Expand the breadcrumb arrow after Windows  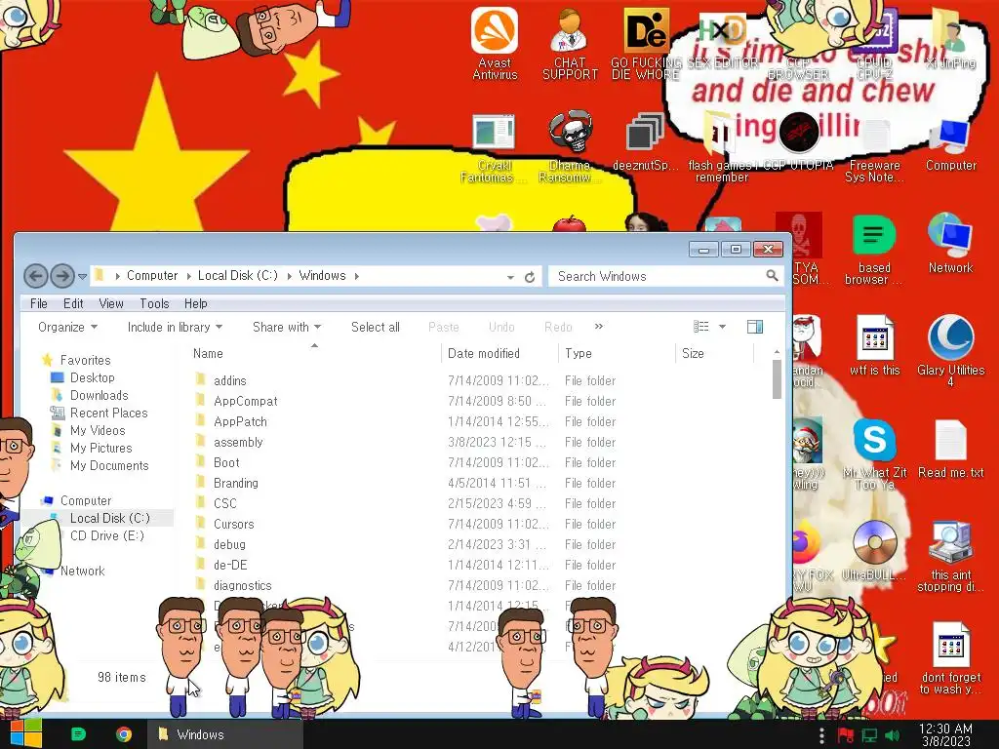click(x=357, y=276)
